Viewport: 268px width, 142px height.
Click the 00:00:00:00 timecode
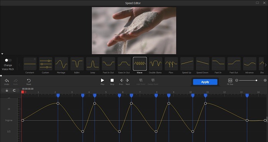pos(28,89)
